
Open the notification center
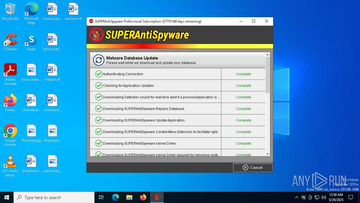pyautogui.click(x=351, y=197)
